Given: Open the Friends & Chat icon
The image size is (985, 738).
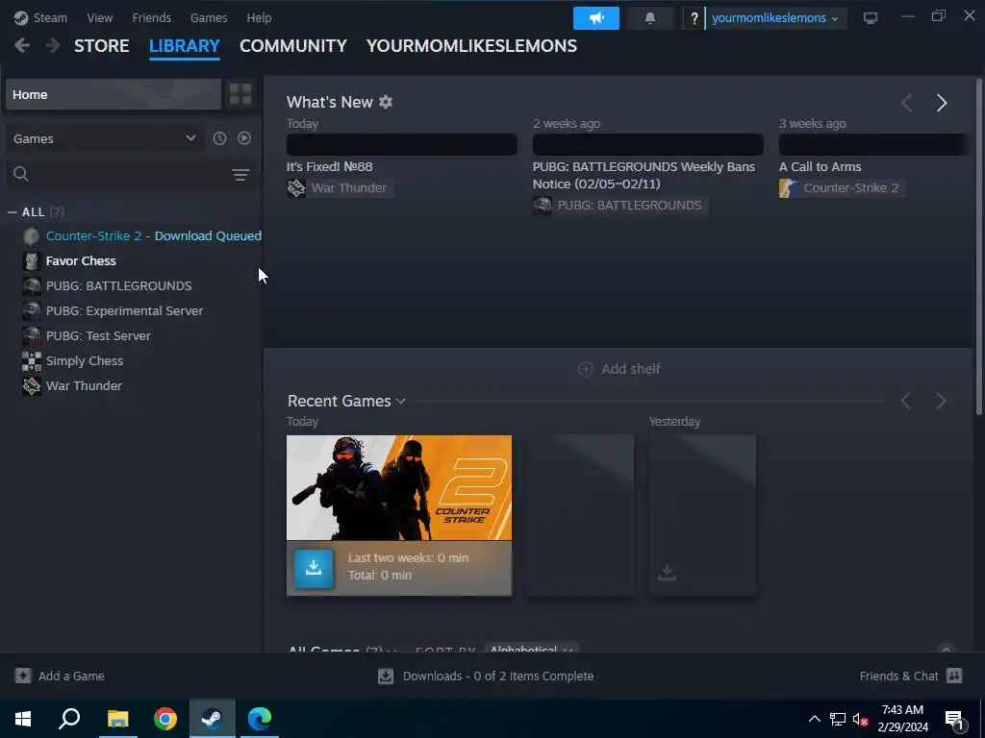Looking at the screenshot, I should 954,676.
